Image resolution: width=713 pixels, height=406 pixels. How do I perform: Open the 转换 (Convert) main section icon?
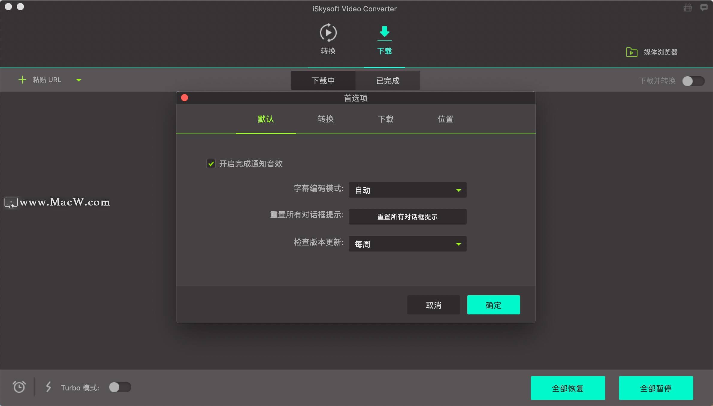(328, 33)
